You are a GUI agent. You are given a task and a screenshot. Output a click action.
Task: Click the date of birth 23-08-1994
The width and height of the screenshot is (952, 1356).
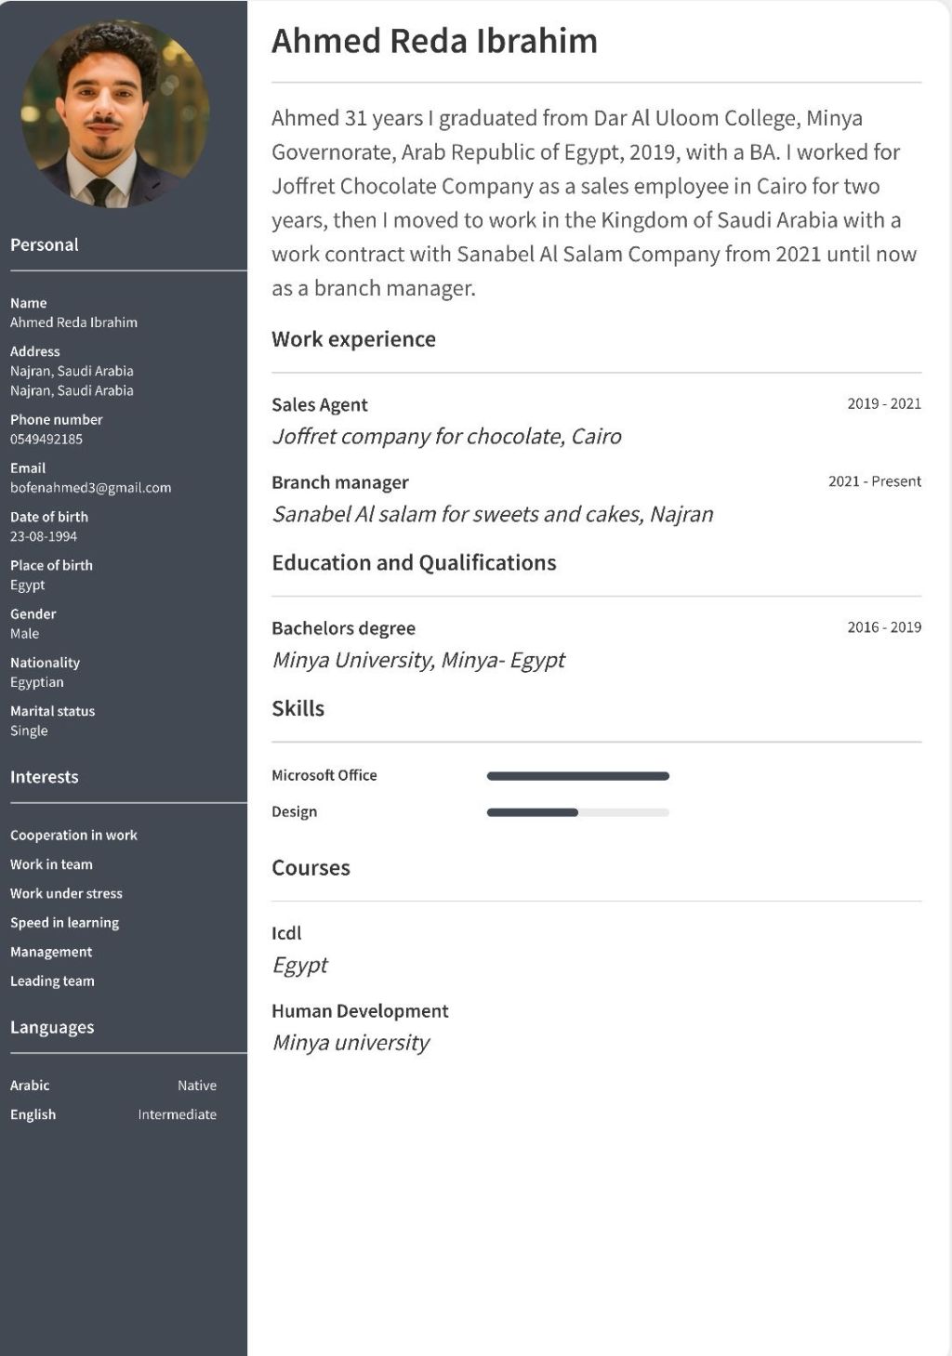pyautogui.click(x=44, y=537)
